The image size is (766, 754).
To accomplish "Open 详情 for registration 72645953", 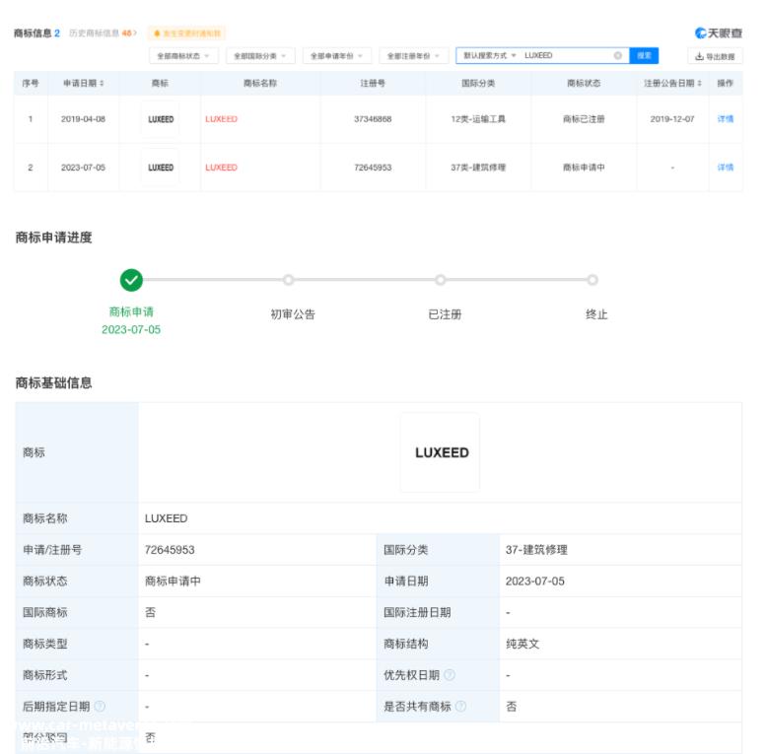I will (726, 167).
